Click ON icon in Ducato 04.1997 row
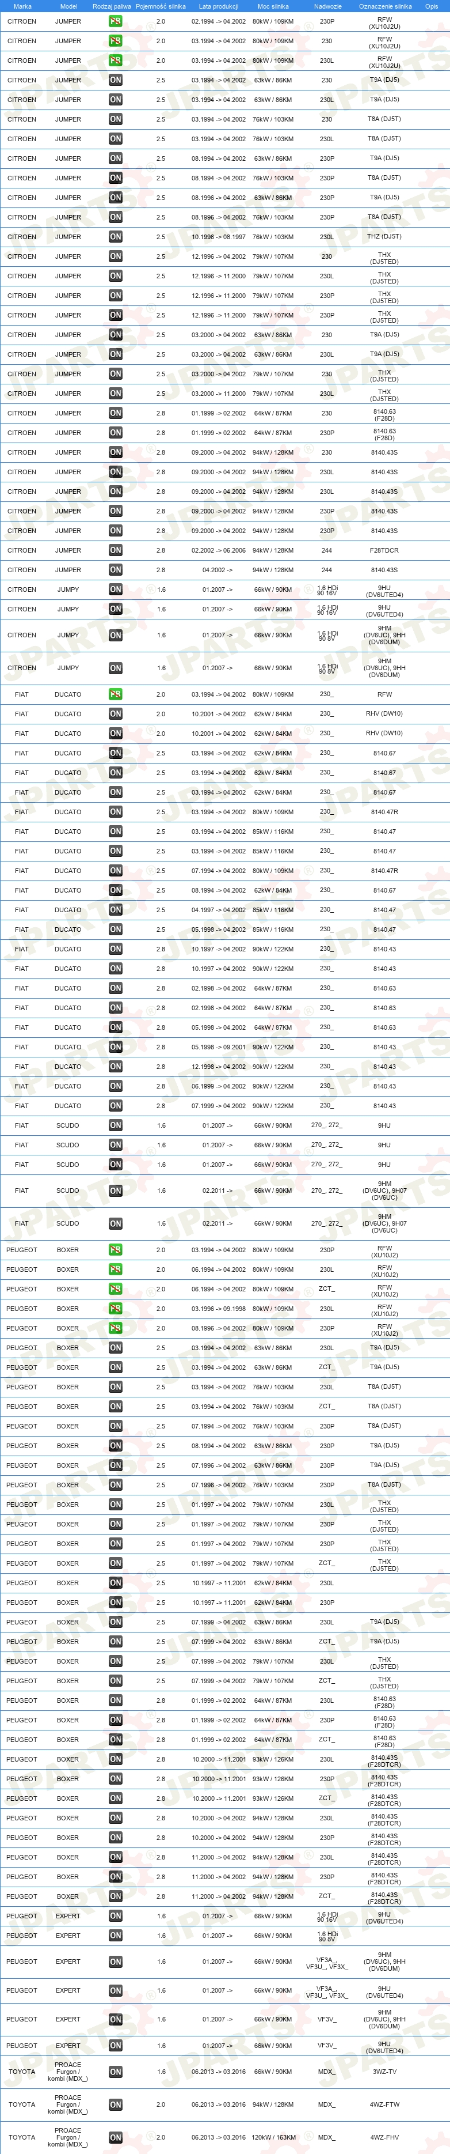Image resolution: width=450 pixels, height=2154 pixels. pos(115,910)
